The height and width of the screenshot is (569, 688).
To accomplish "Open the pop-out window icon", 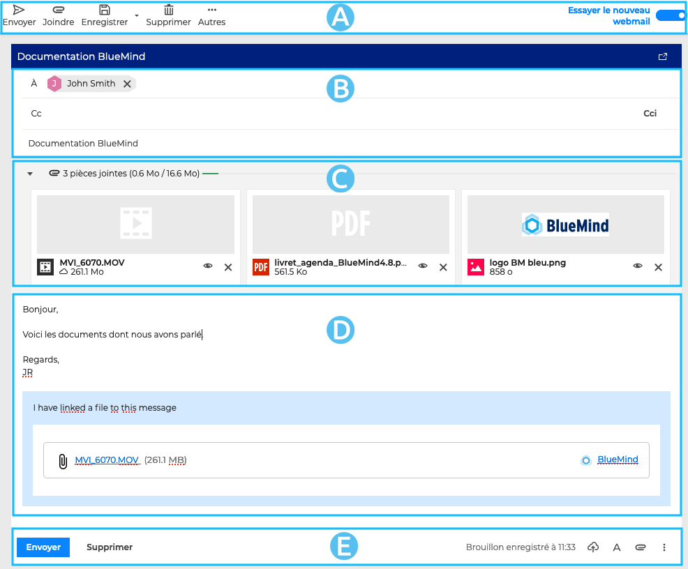I will [x=663, y=56].
